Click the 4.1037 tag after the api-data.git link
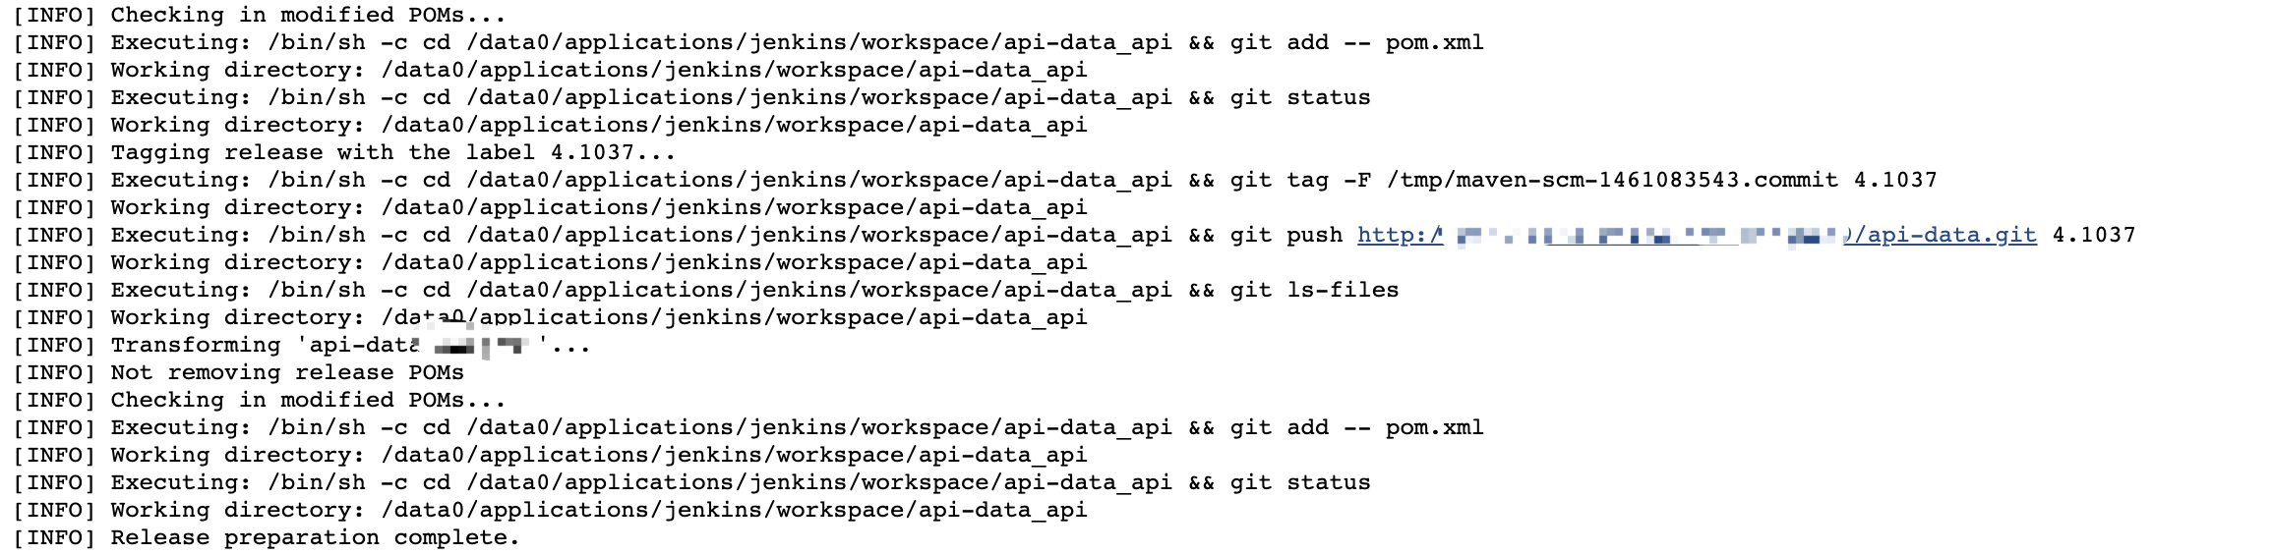This screenshot has width=2272, height=554. [x=2093, y=236]
